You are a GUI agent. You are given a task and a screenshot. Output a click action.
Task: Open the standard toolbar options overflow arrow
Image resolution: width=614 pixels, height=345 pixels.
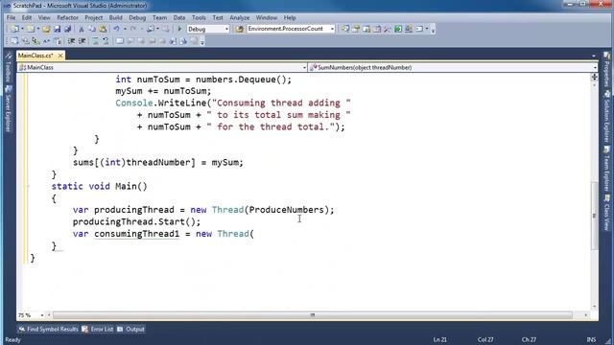(x=433, y=30)
